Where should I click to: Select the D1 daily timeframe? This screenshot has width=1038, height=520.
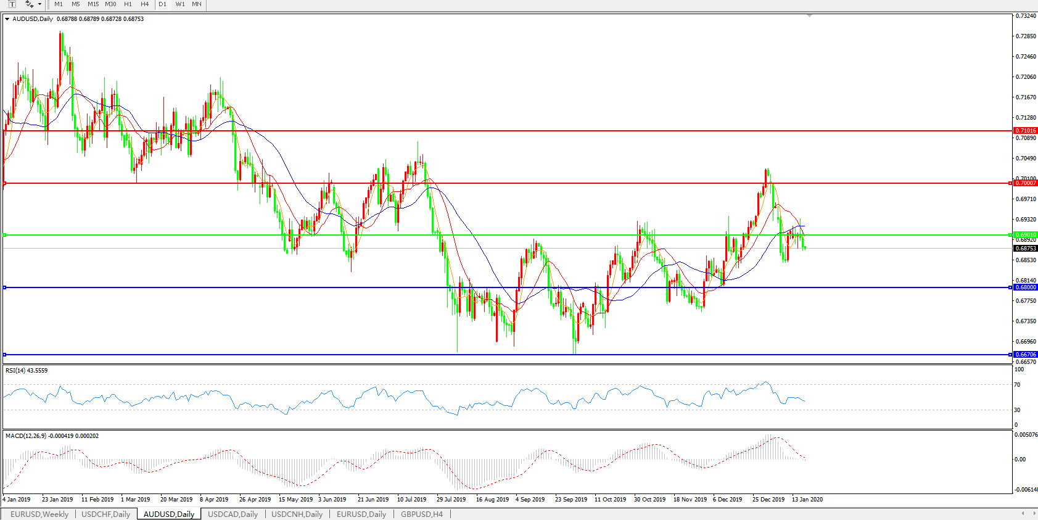click(163, 4)
